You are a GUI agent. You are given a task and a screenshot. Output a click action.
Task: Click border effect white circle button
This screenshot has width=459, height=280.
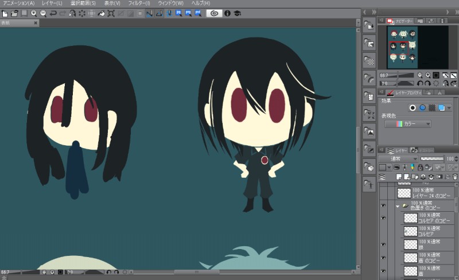[x=413, y=108]
